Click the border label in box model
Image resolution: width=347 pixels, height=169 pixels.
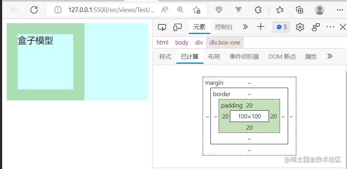(x=222, y=94)
